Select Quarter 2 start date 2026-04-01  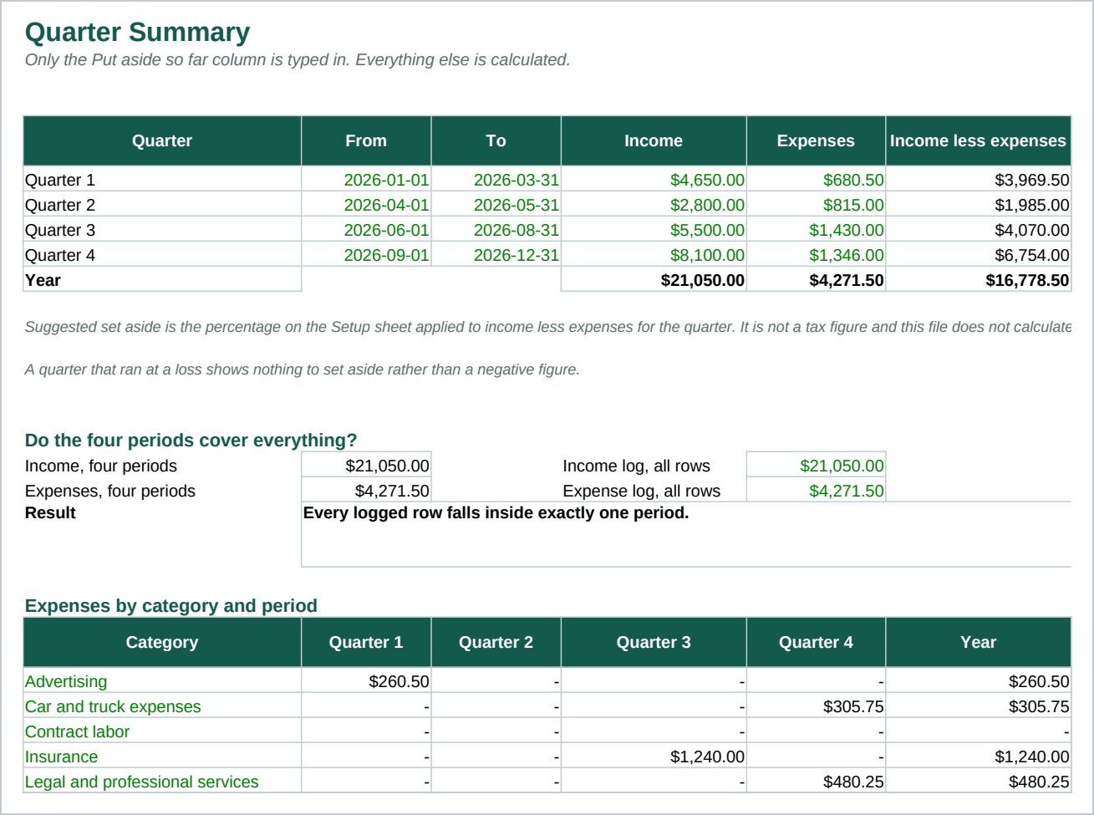[366, 205]
